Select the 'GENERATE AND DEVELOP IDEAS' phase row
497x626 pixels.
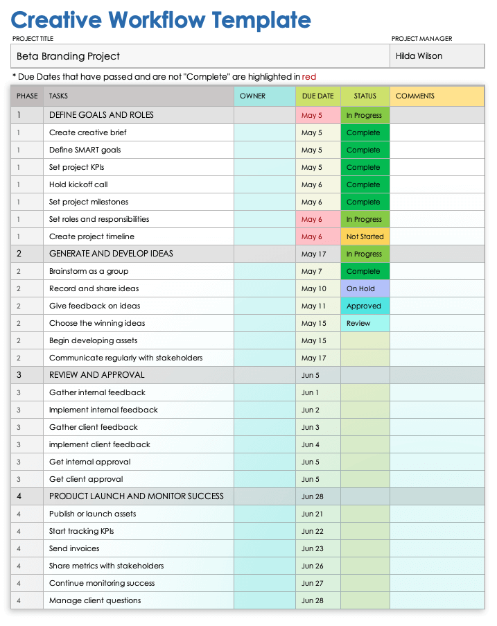pos(139,254)
